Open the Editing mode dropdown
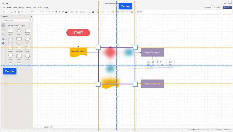This screenshot has height=132, width=233. 218,7
